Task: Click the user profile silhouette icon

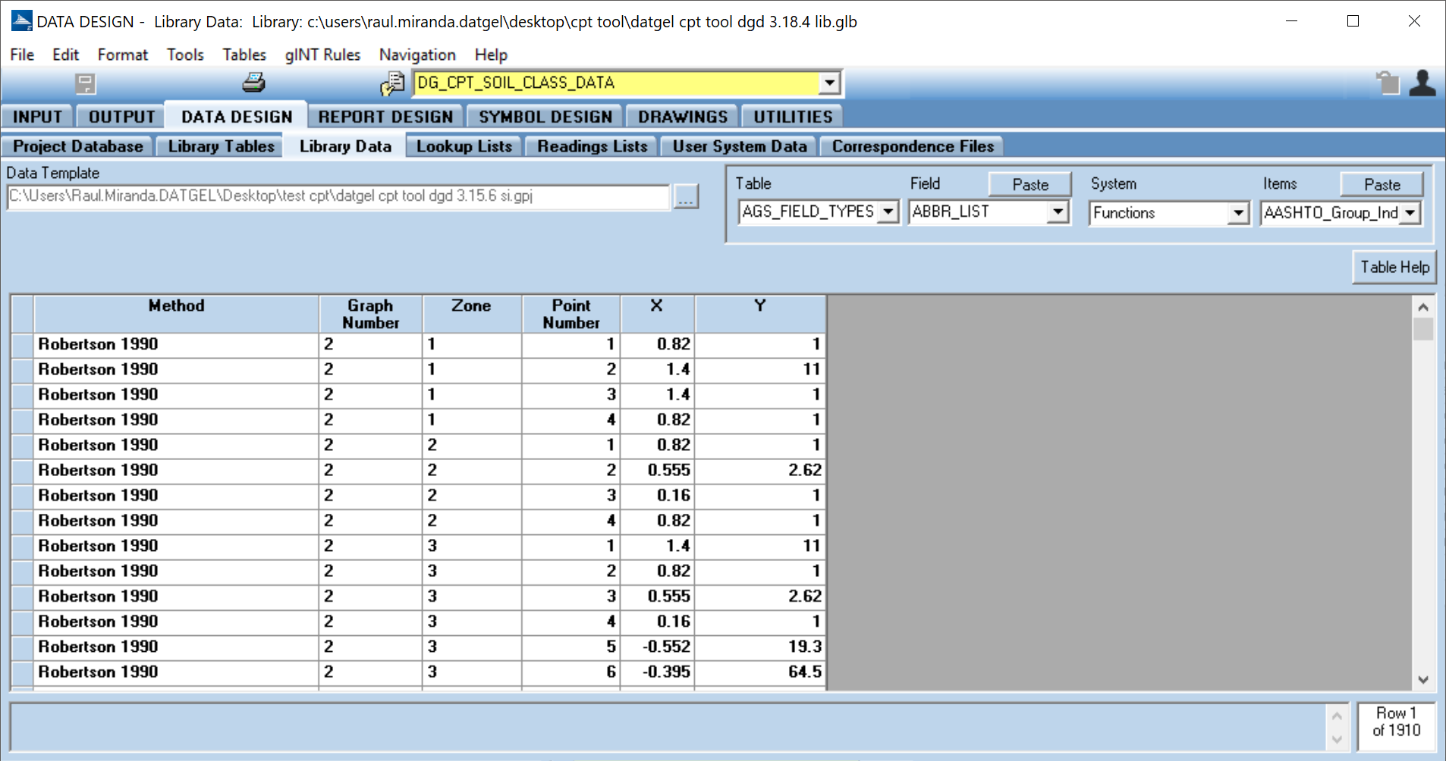Action: tap(1422, 83)
